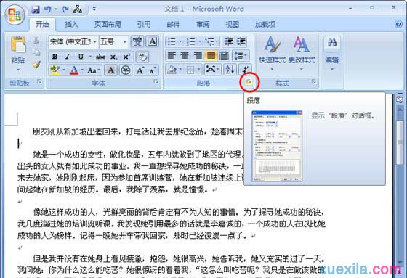Open Change Case Aa menu
The image size is (407, 278).
point(94,70)
